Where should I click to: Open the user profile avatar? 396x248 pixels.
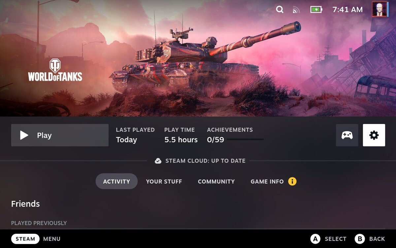pyautogui.click(x=380, y=9)
